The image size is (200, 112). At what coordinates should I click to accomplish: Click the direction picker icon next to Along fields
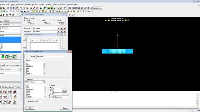pos(63,91)
